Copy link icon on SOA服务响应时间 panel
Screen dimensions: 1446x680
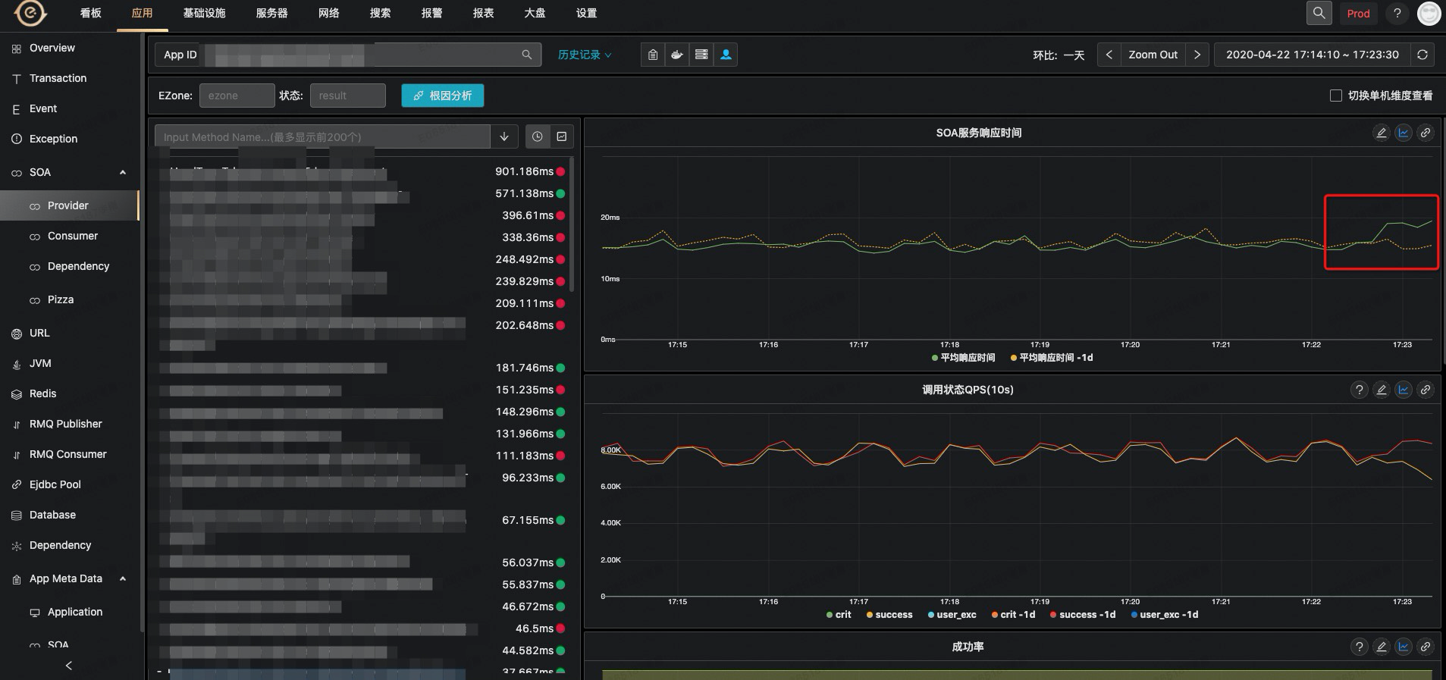[x=1426, y=133]
